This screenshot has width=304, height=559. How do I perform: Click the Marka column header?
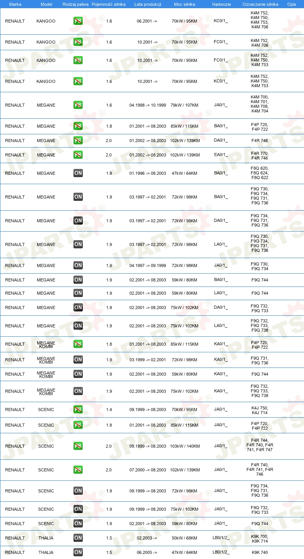point(15,4)
